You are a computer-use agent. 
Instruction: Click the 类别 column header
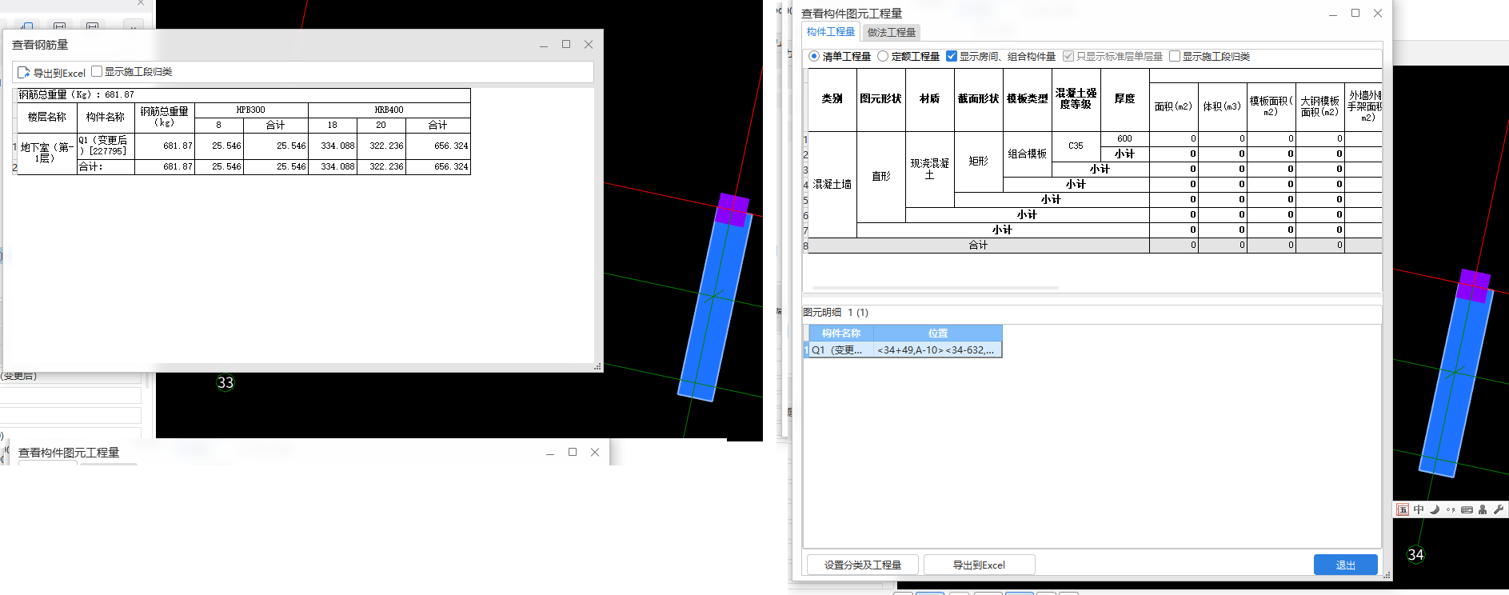pos(832,99)
